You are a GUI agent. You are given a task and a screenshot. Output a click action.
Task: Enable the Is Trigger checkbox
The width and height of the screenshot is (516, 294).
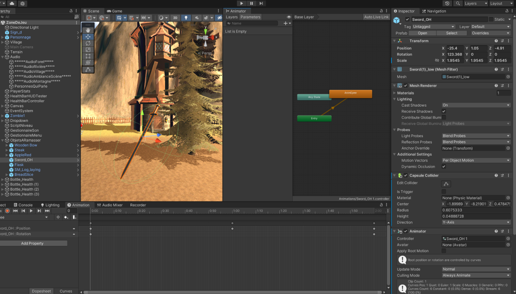[444, 192]
